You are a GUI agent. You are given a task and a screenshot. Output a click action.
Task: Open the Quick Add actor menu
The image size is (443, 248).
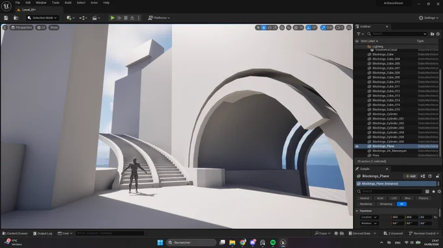(70, 18)
